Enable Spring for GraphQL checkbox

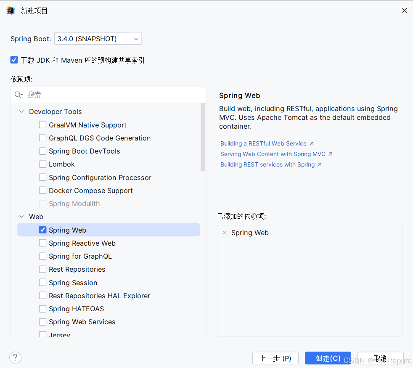click(42, 256)
